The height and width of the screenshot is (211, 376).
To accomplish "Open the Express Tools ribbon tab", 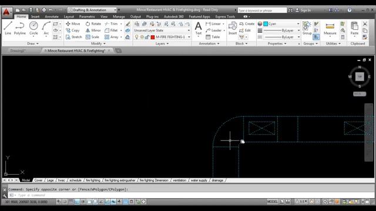I will pyautogui.click(x=225, y=17).
